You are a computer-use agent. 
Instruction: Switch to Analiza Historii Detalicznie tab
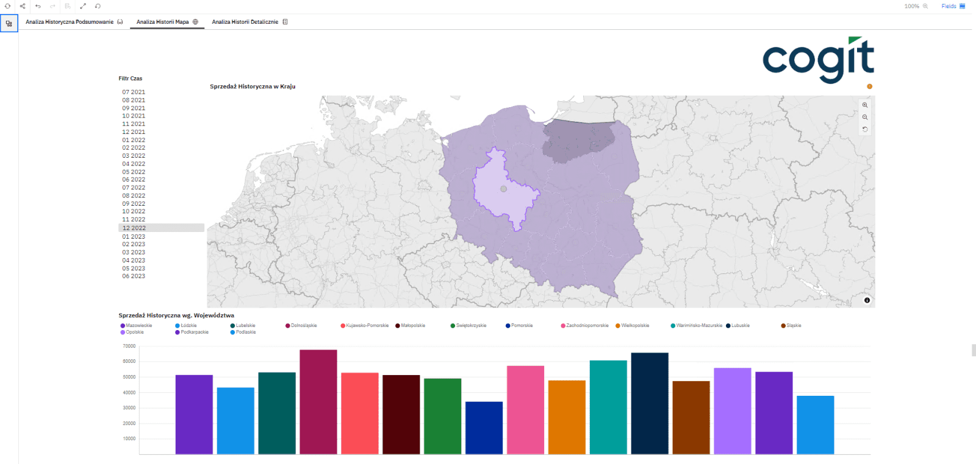point(245,22)
